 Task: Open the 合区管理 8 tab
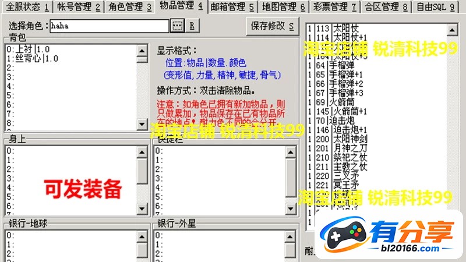coord(386,6)
